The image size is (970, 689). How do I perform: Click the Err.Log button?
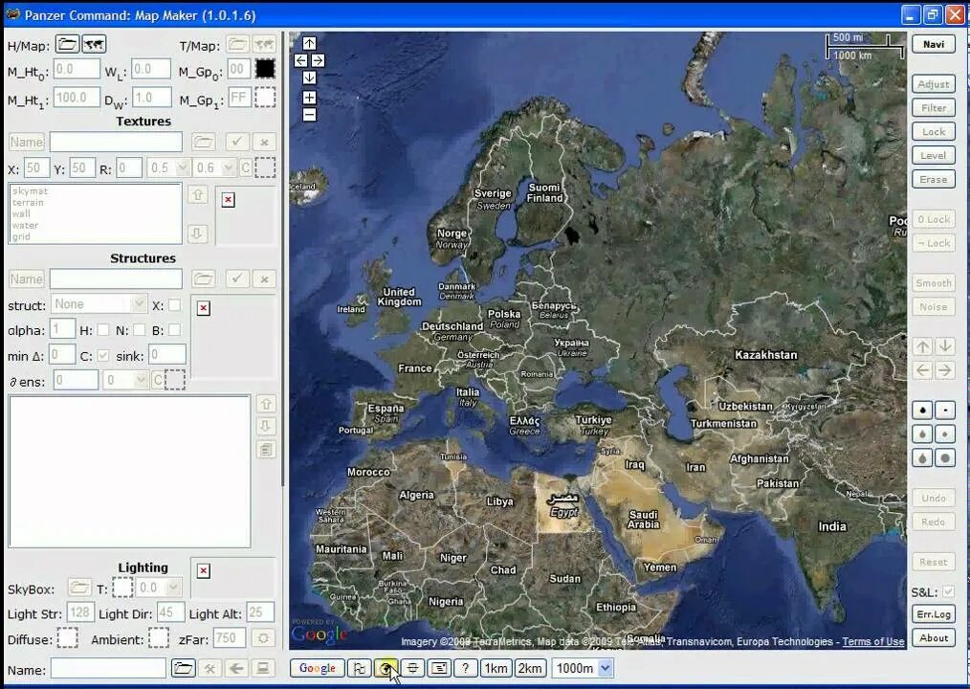click(934, 614)
